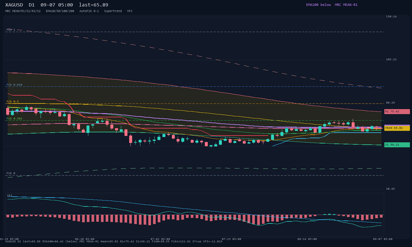412x247 pixels.
Task: Click the 07-23 05:00 date axis label
Action: 232,239
